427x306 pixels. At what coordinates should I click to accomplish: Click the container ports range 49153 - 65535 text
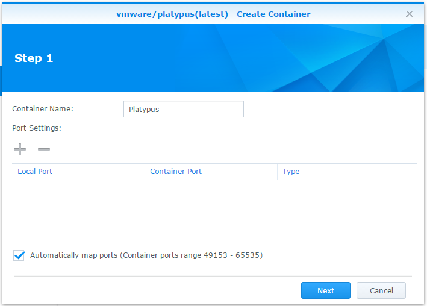coord(192,255)
